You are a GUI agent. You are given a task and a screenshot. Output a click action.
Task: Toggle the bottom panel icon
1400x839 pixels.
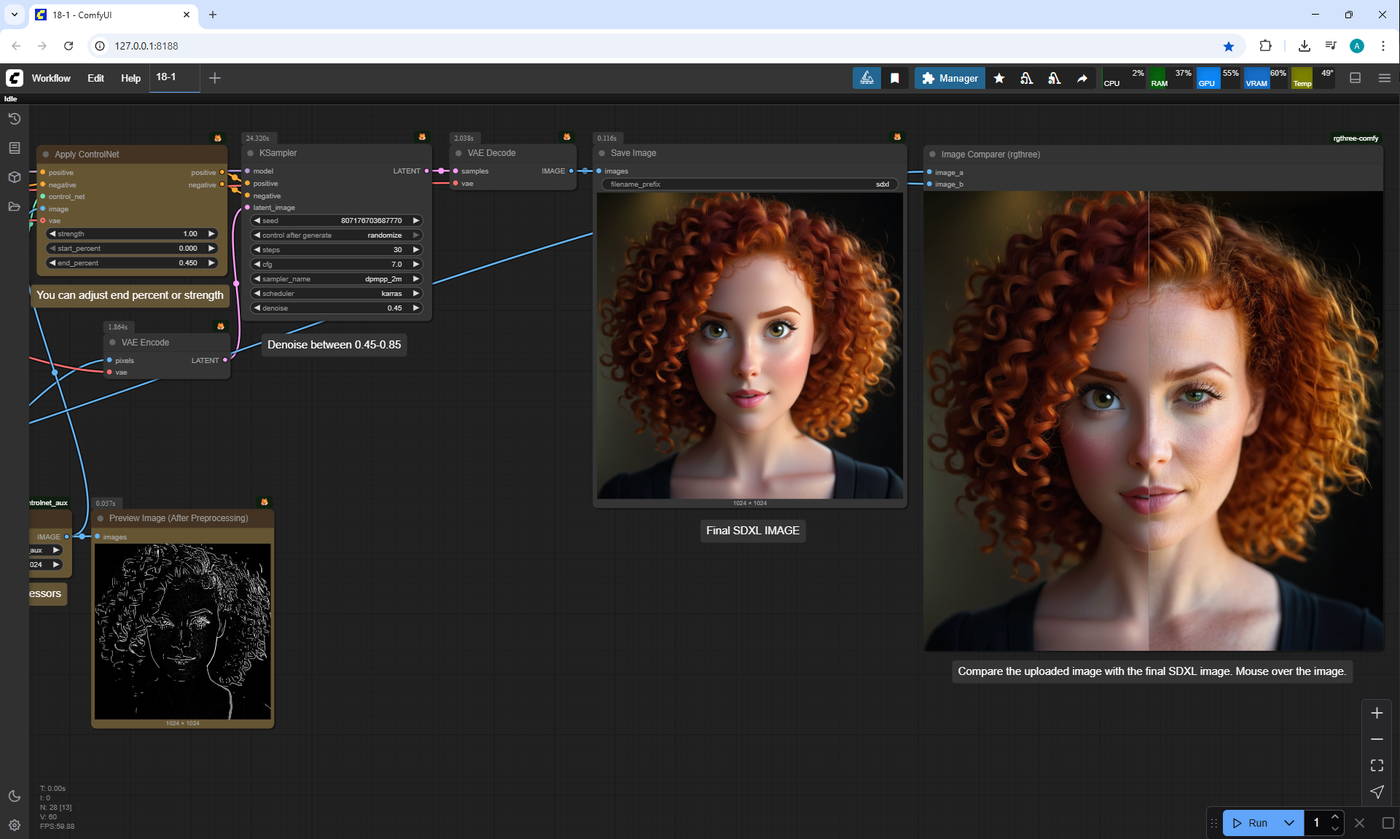1356,78
